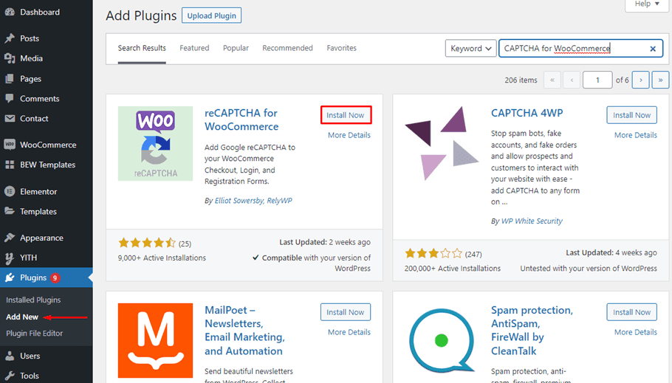Expand the Help dropdown panel
672x383 pixels.
pos(648,4)
